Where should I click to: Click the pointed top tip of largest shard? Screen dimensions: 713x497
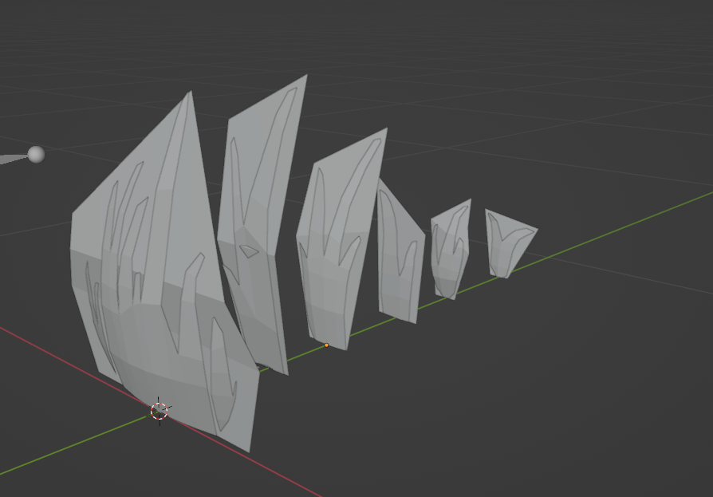coord(190,93)
